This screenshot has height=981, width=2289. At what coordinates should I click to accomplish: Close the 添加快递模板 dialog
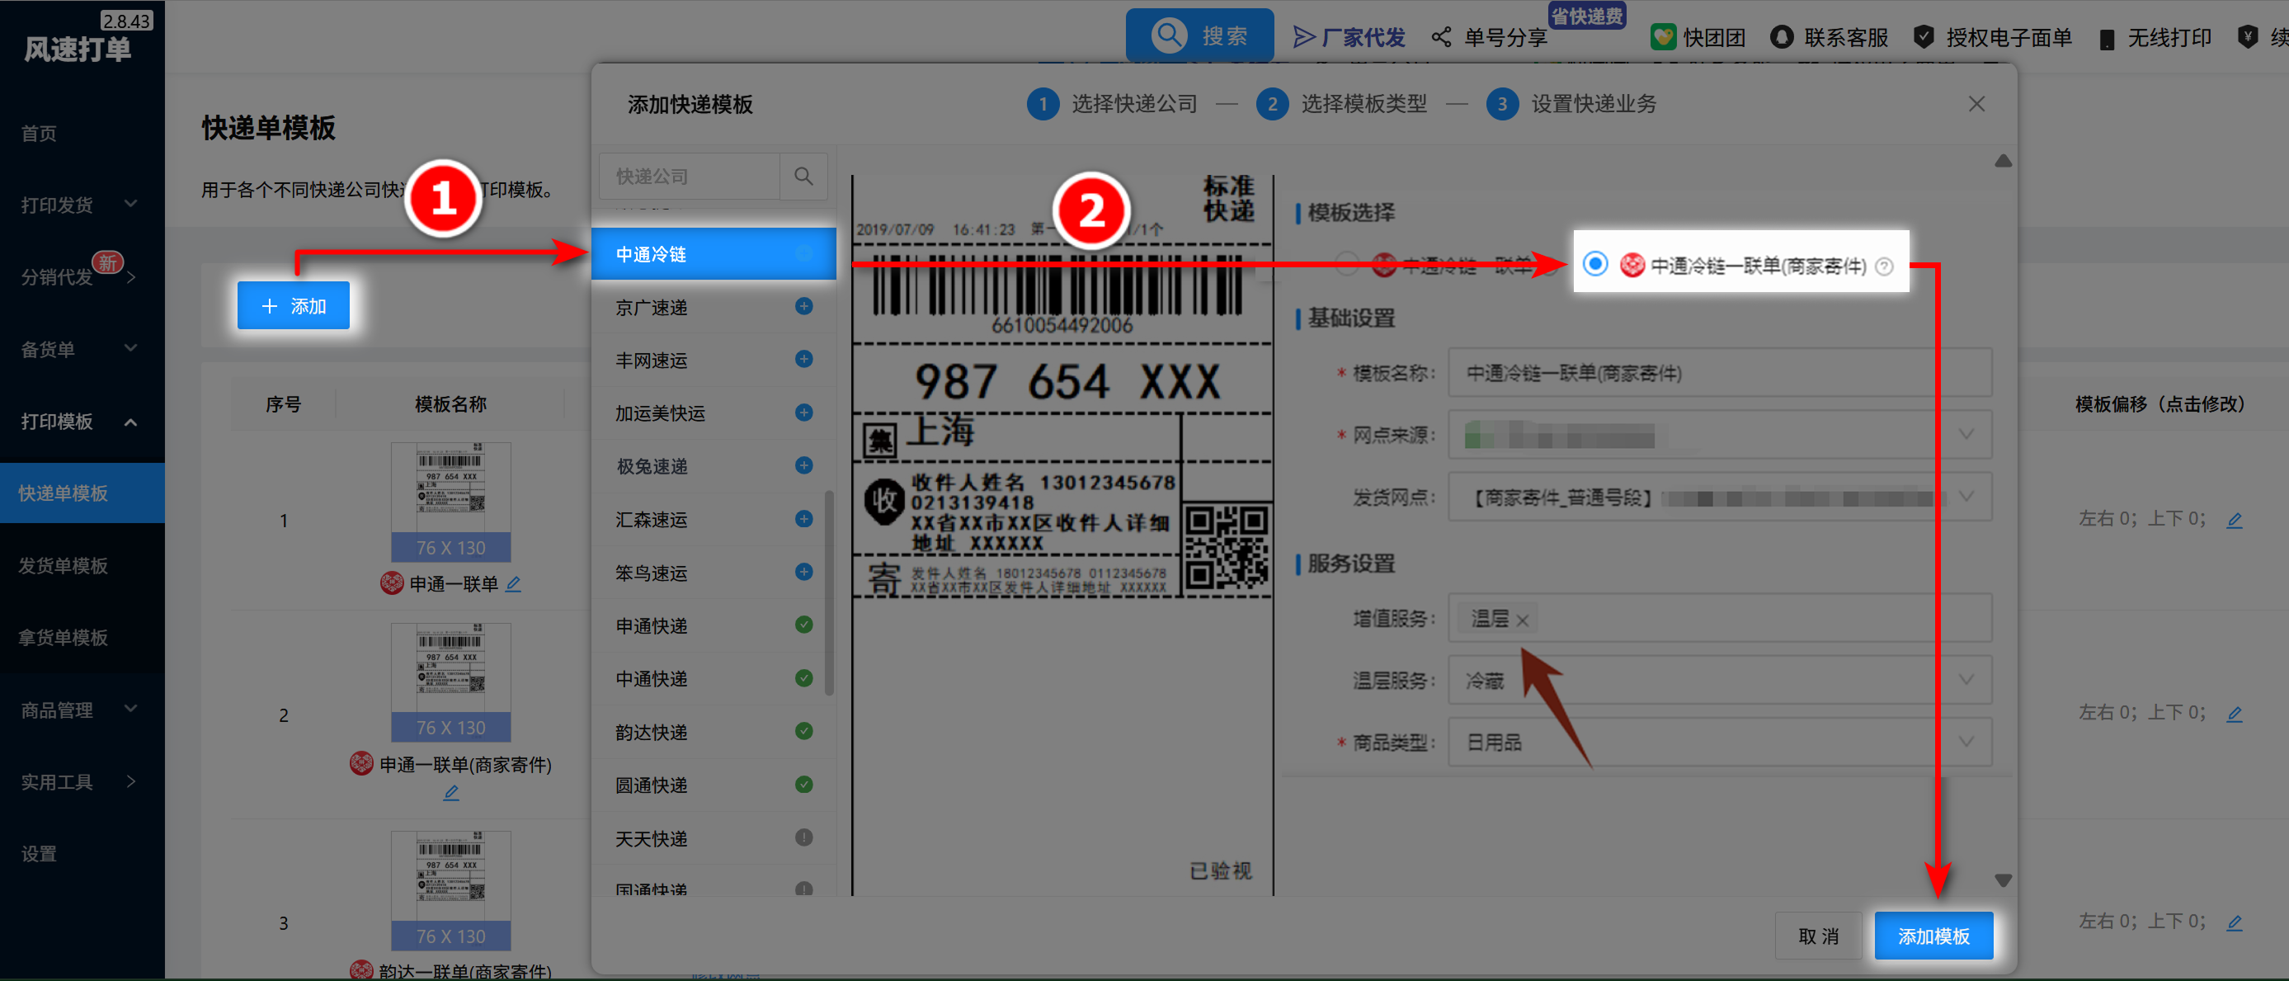1976,104
